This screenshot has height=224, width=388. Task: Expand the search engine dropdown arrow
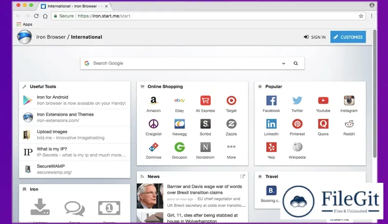[284, 63]
